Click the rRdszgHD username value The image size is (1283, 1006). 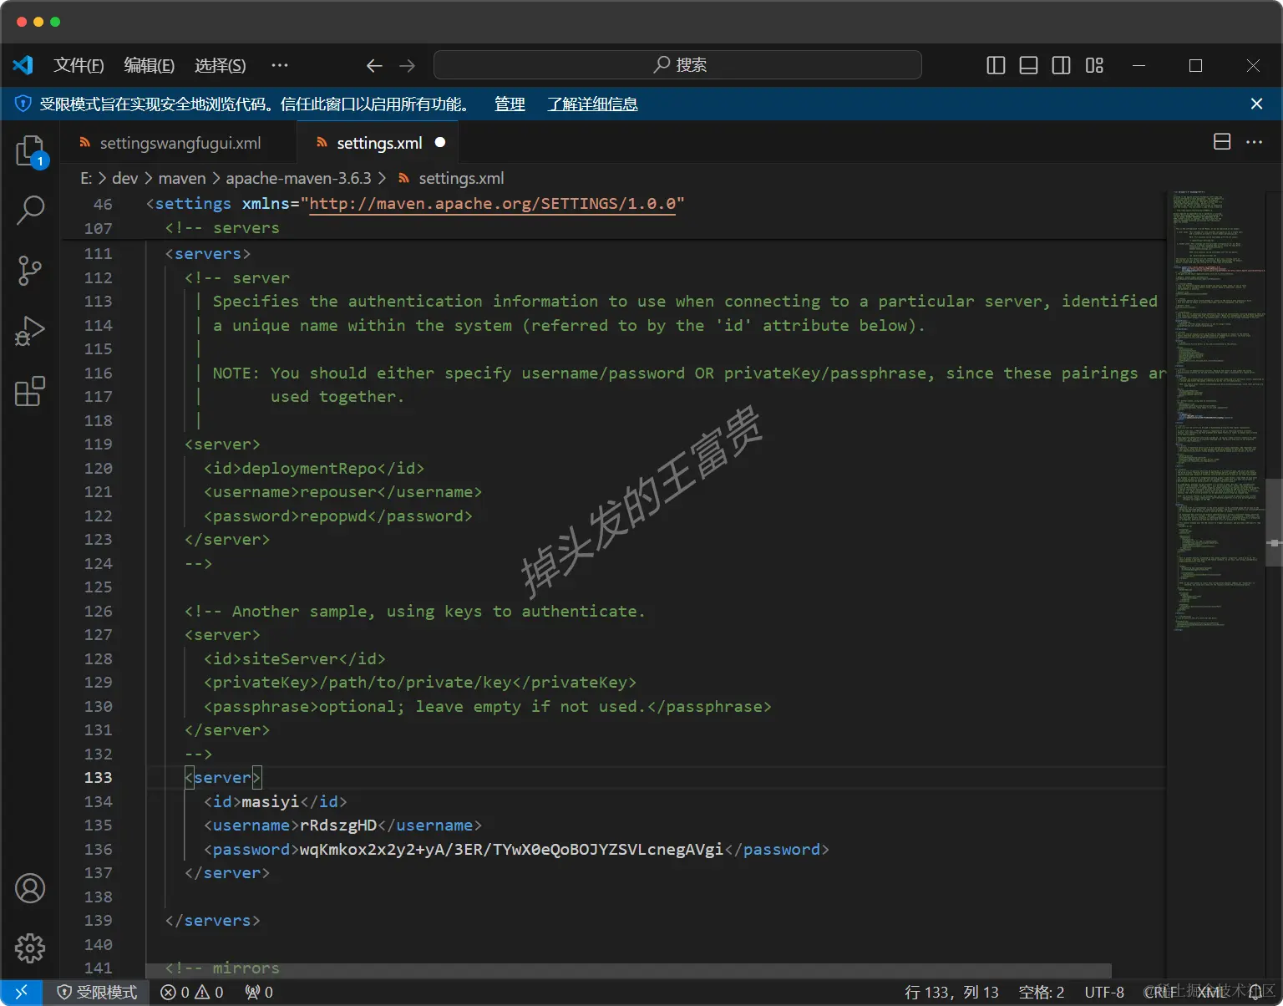338,826
